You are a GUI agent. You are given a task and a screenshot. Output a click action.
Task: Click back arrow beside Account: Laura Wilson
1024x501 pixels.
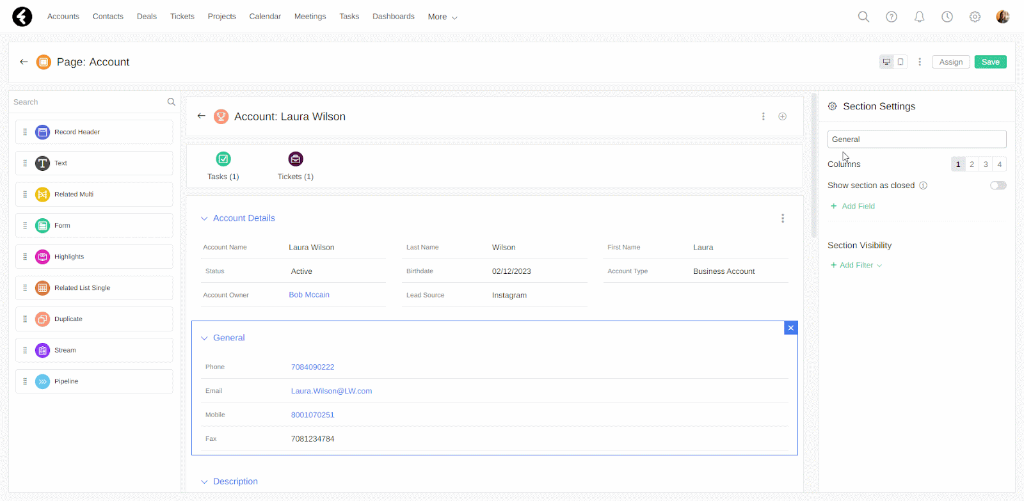[202, 116]
